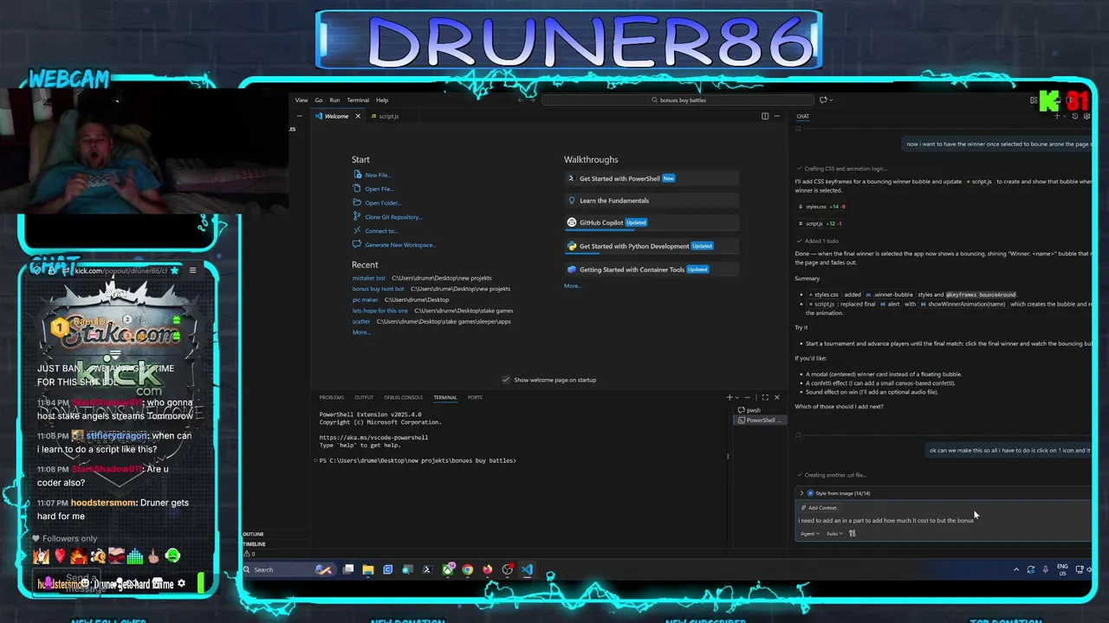Click the heart emote in chat emote row
Viewport: 1109px width, 623px height.
tap(60, 556)
